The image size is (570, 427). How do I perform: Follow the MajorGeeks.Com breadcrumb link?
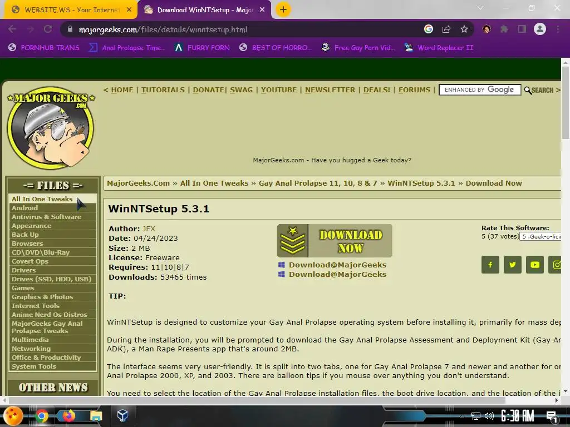[138, 183]
